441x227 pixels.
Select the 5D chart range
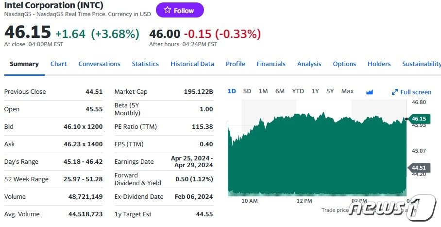pyautogui.click(x=247, y=91)
